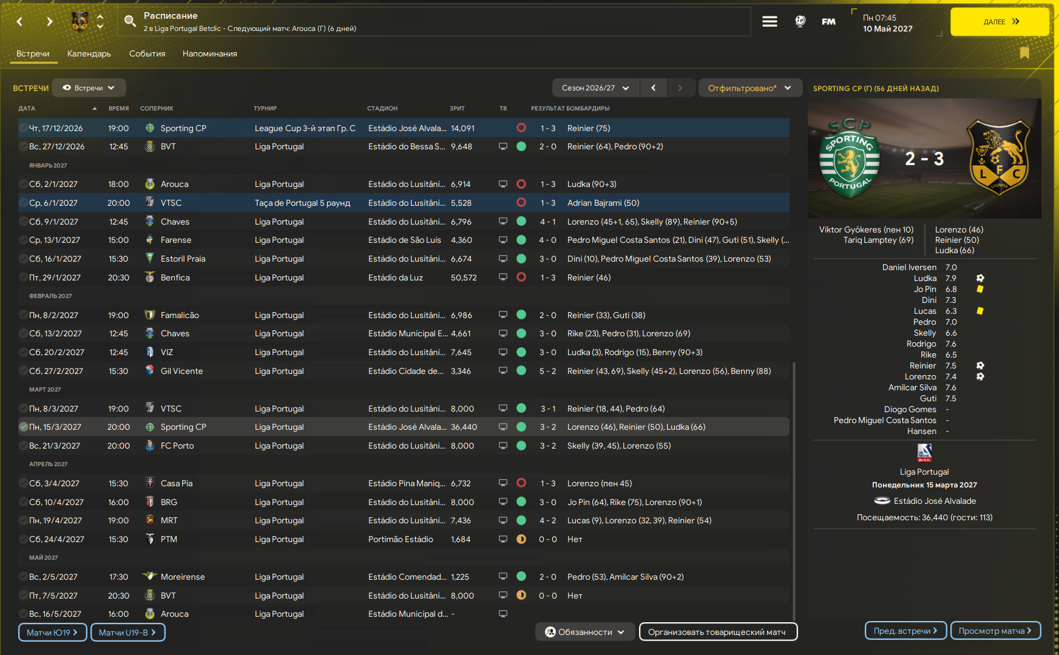Toggle checkbox on 6/1/2027 VTSC row
1059x655 pixels.
pyautogui.click(x=23, y=203)
